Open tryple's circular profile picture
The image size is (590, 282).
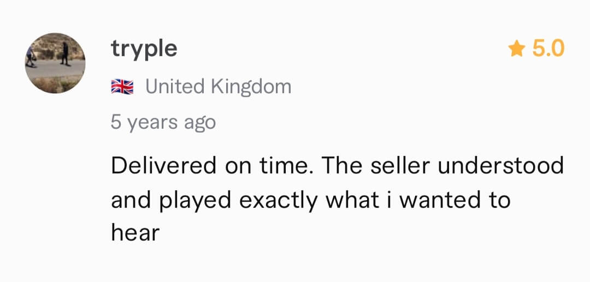tap(55, 63)
